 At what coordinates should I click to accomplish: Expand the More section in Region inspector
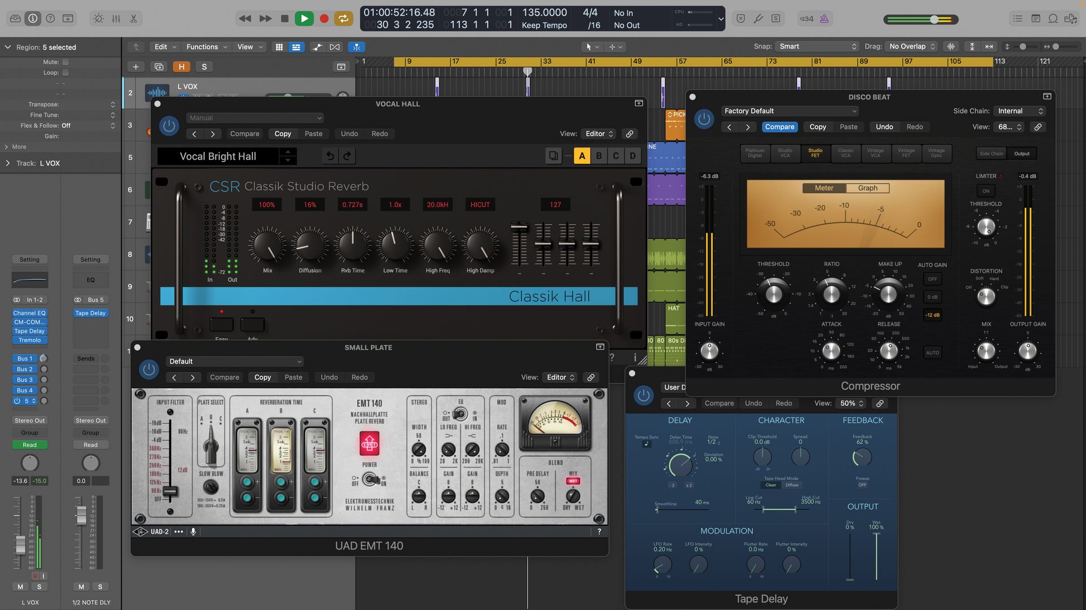tap(15, 146)
